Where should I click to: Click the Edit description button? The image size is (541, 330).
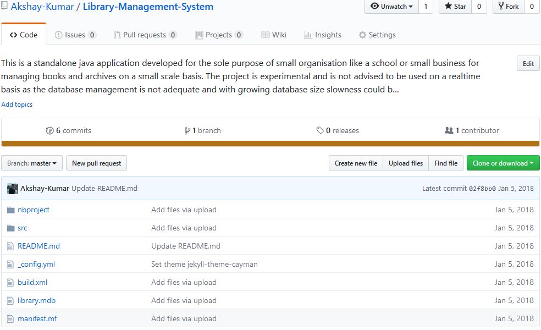coord(528,63)
